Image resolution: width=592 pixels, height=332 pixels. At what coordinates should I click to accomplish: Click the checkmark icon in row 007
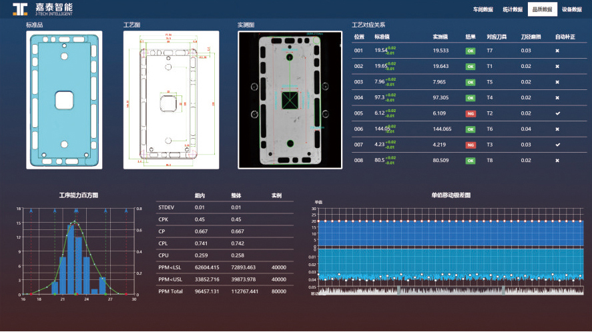(557, 145)
